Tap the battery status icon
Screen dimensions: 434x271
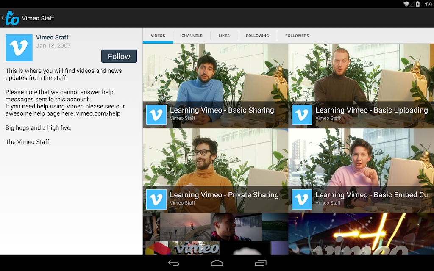[x=417, y=4]
